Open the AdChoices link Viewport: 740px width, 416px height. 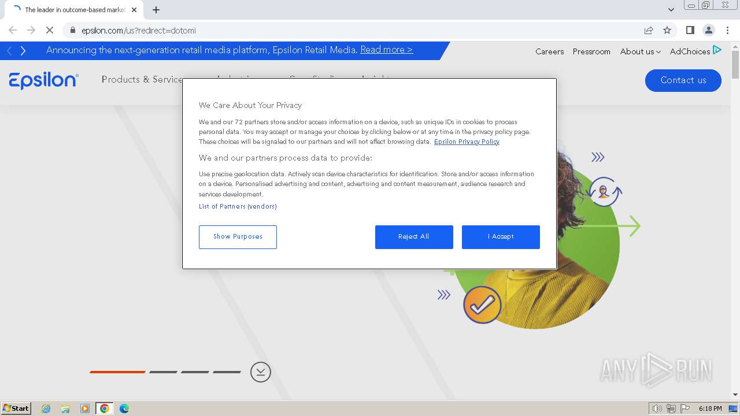(690, 51)
